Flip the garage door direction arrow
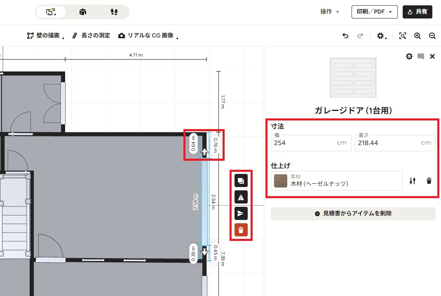 pyautogui.click(x=241, y=213)
